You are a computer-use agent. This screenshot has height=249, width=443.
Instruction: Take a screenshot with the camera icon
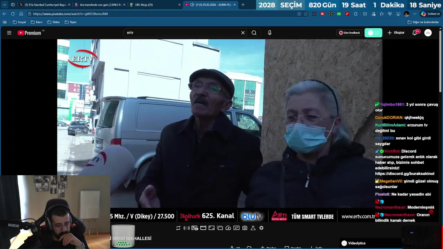click(x=245, y=228)
